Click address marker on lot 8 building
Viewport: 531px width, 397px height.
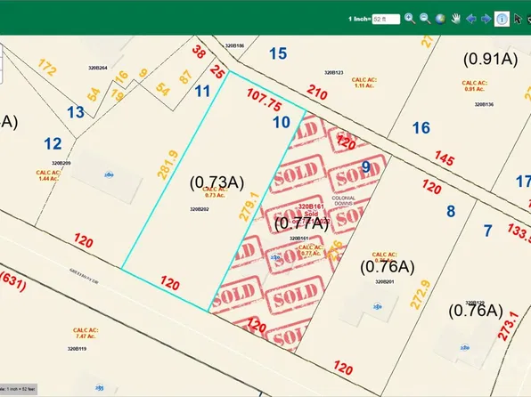click(378, 306)
